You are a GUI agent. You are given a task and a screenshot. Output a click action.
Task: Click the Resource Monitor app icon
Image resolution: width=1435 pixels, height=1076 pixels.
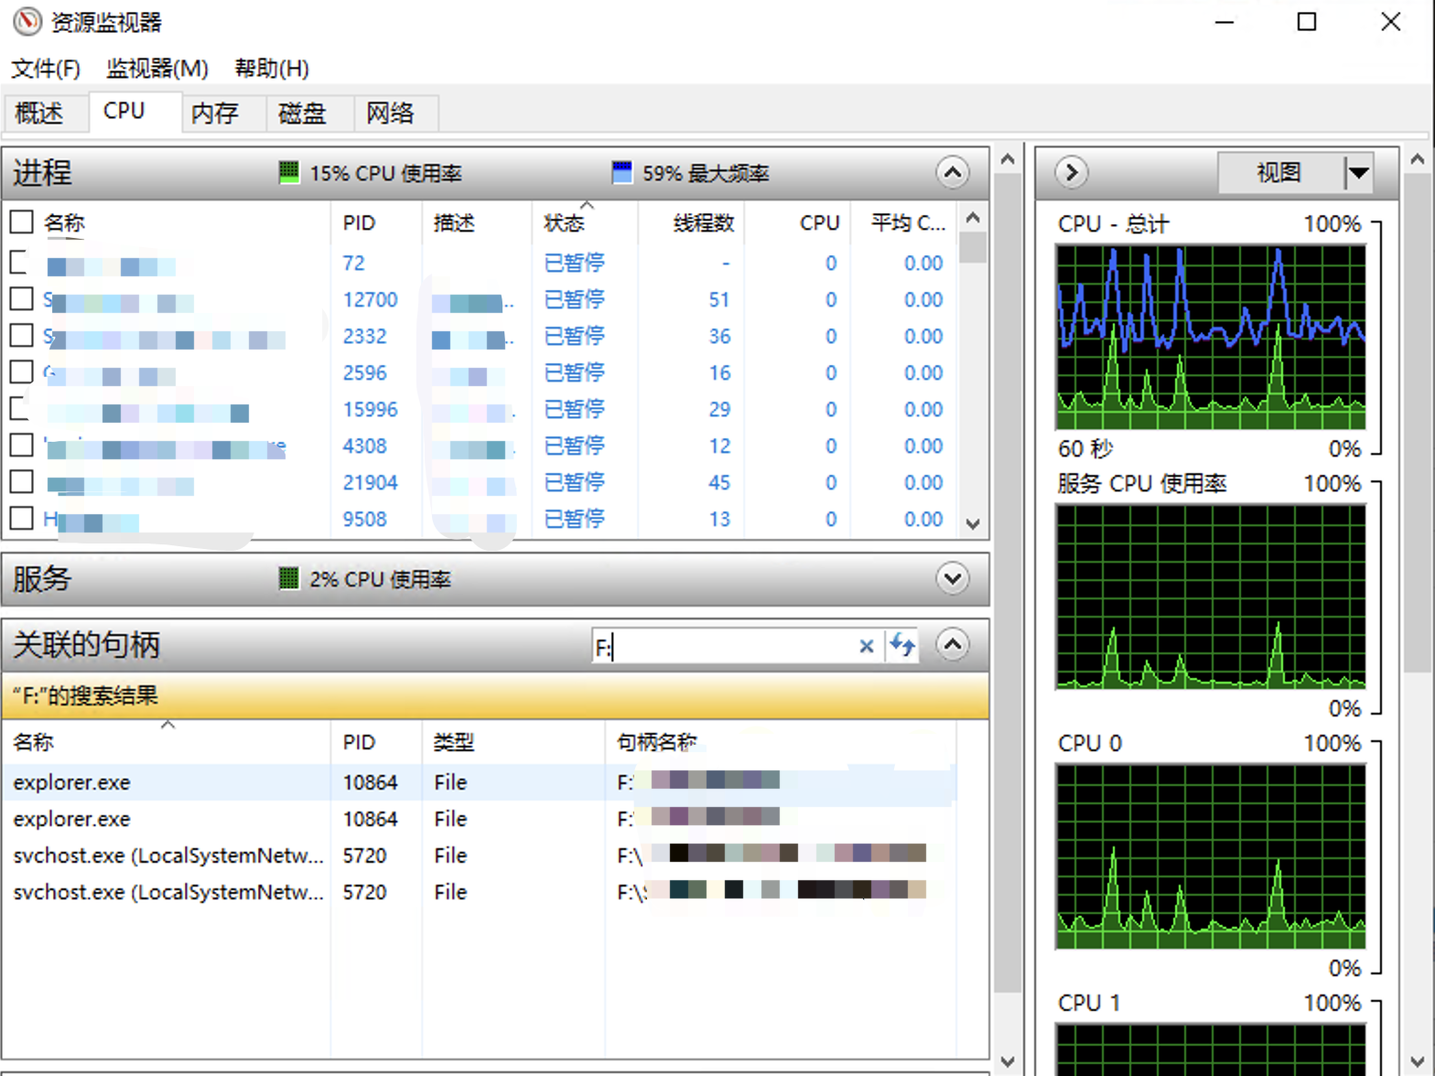(x=27, y=22)
